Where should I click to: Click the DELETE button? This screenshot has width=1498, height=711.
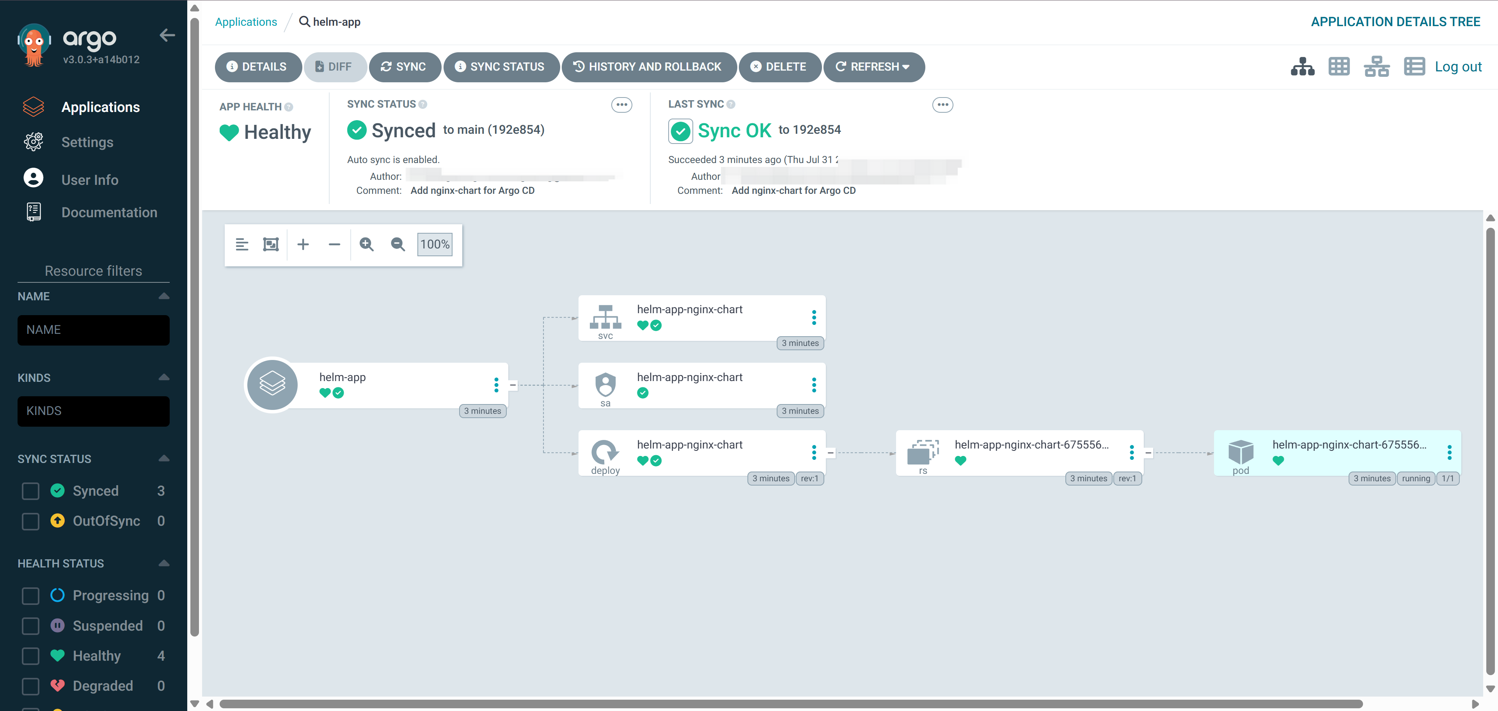pyautogui.click(x=779, y=67)
